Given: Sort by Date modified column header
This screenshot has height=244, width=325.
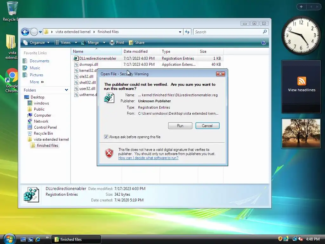Looking at the screenshot, I should tap(141, 51).
